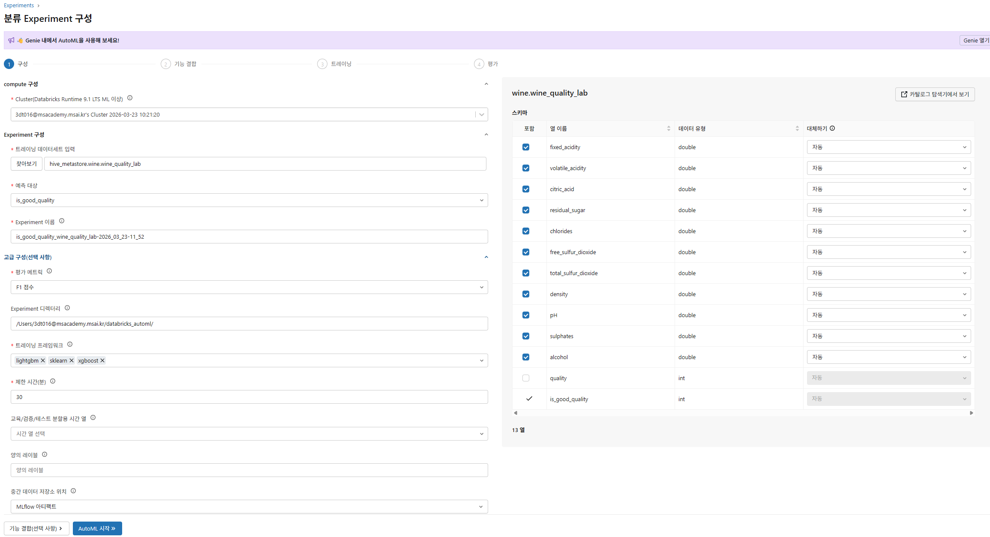Click the 제한 시간 input field
Viewport: 990px width, 537px height.
click(x=249, y=397)
